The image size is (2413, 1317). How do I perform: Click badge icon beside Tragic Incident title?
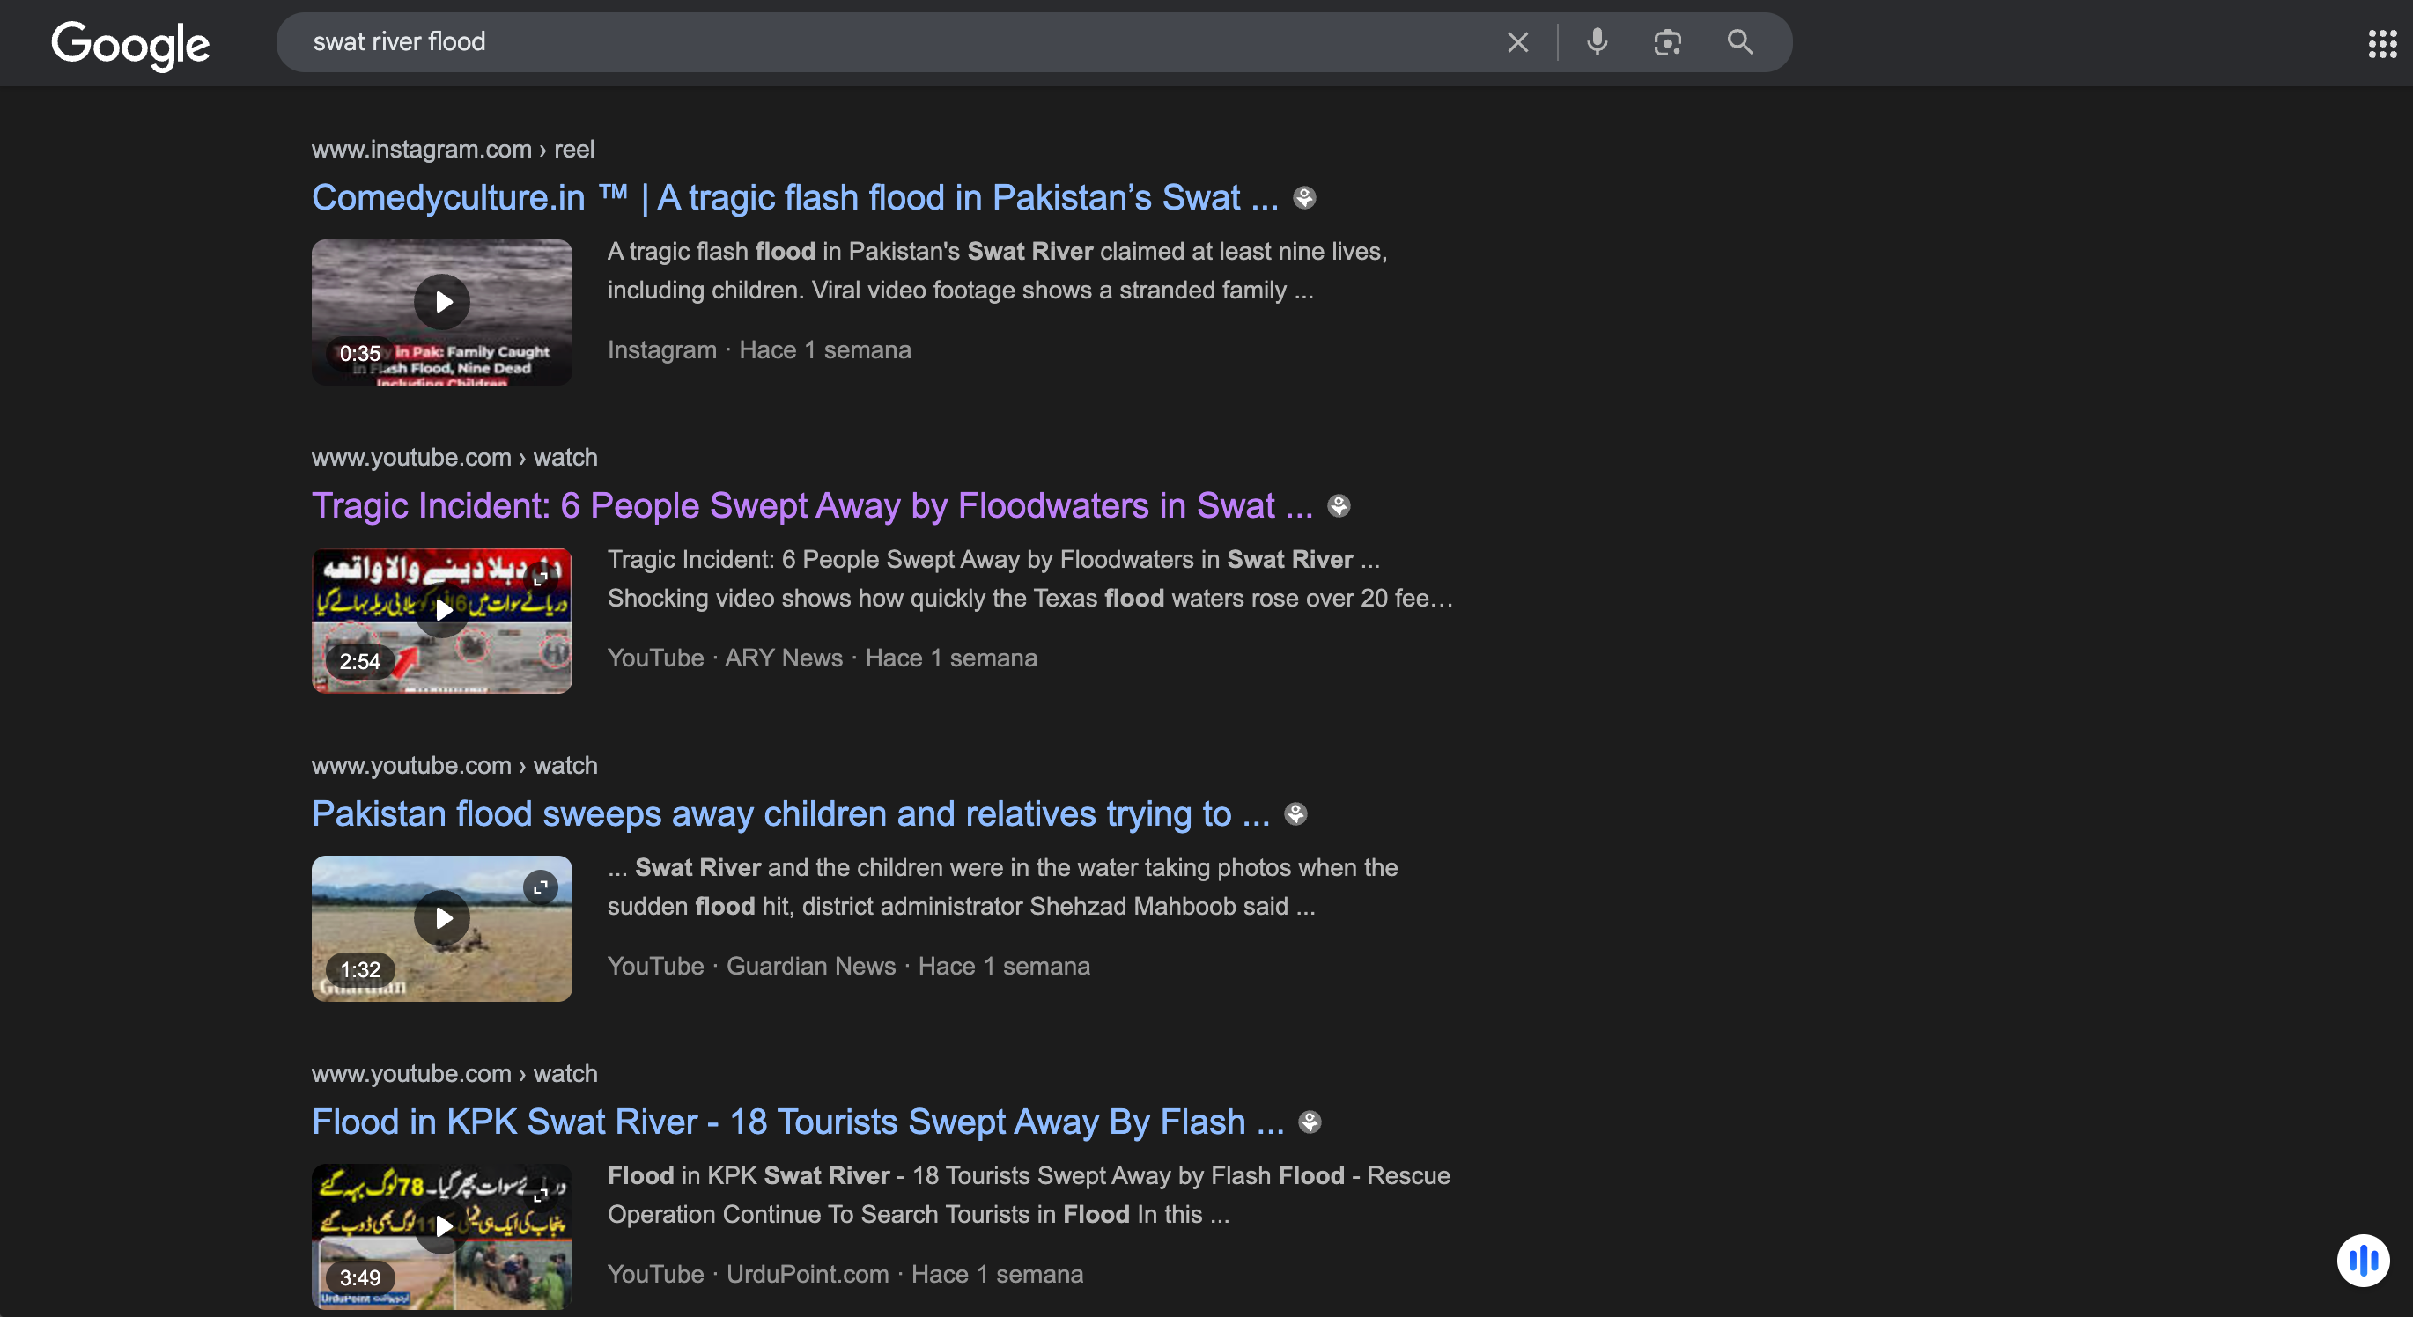click(x=1339, y=506)
